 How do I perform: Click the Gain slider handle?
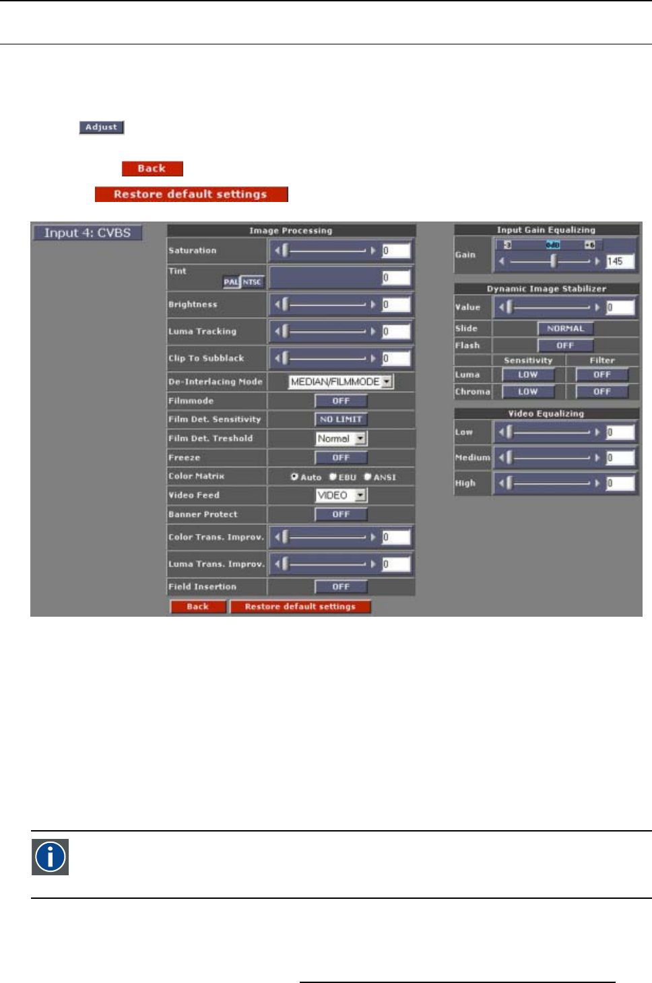pyautogui.click(x=554, y=261)
